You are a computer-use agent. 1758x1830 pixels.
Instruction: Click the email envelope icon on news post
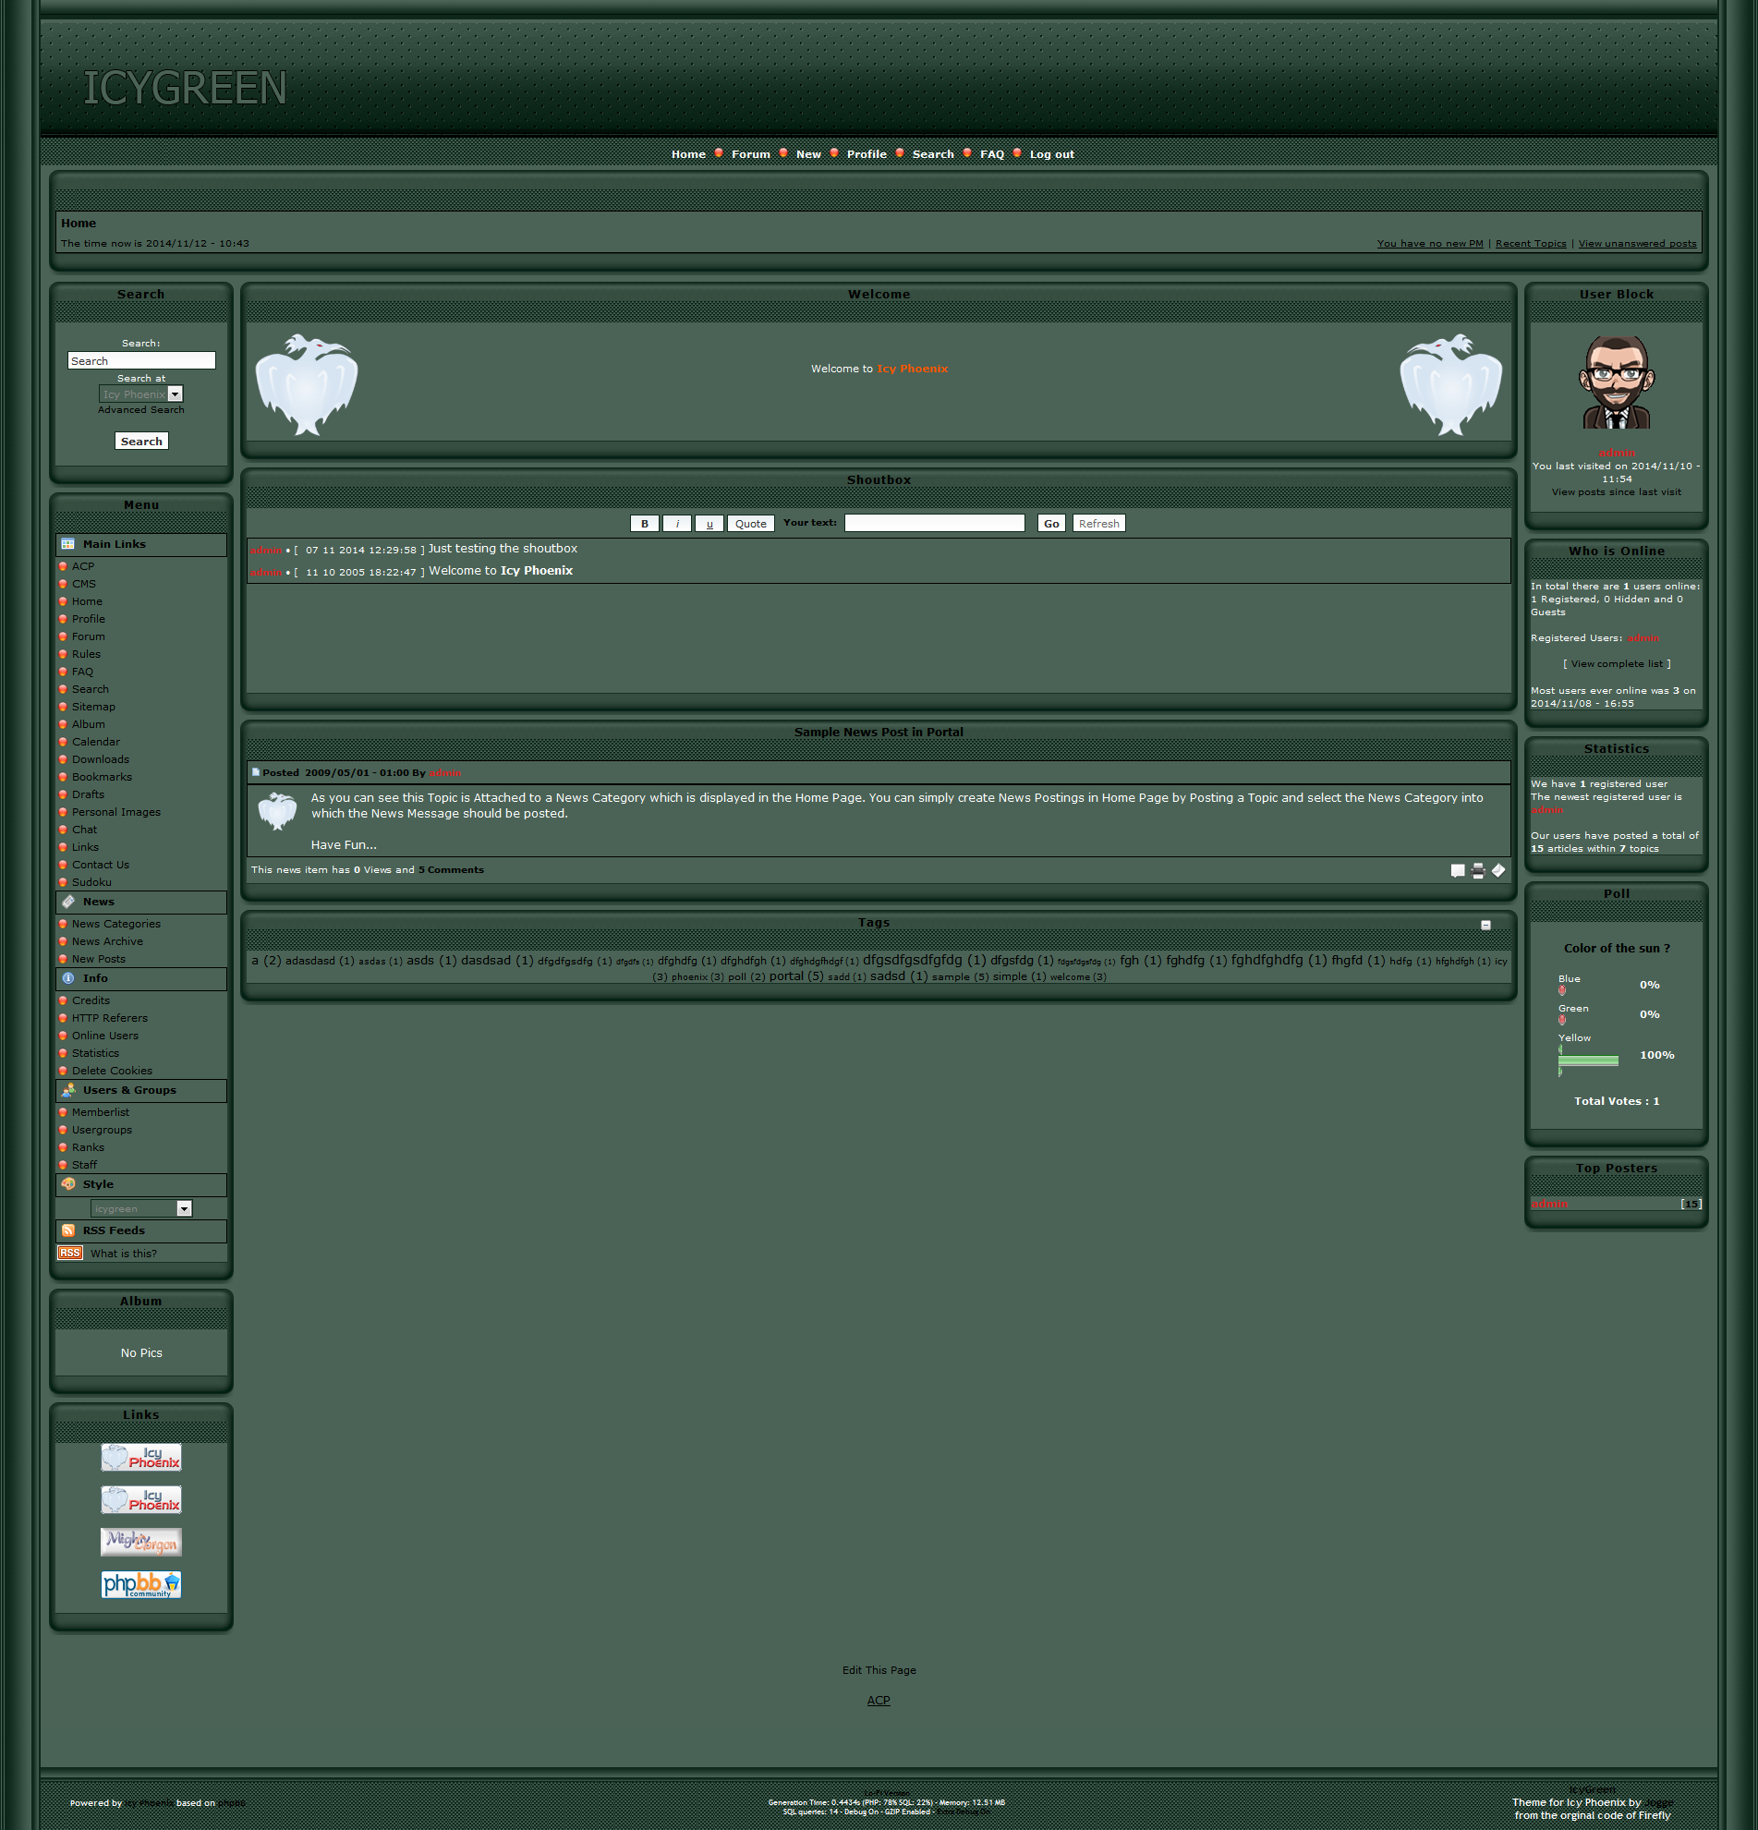click(1497, 870)
